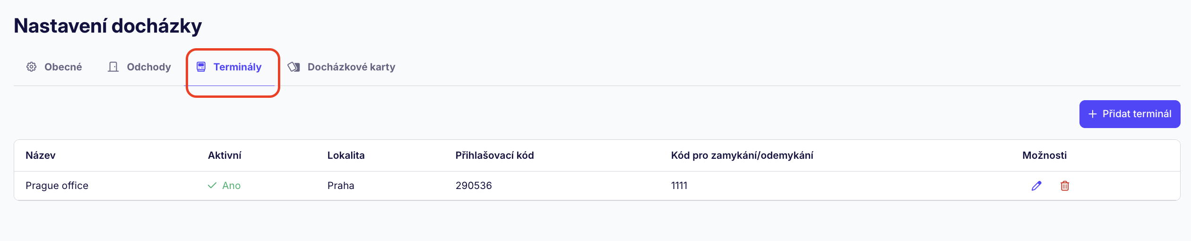Viewport: 1191px width, 241px height.
Task: Select the Prague office name cell
Action: pyautogui.click(x=57, y=186)
